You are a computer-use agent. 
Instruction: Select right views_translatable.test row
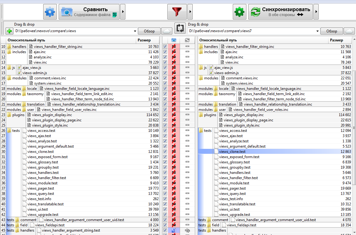[x=275, y=204]
